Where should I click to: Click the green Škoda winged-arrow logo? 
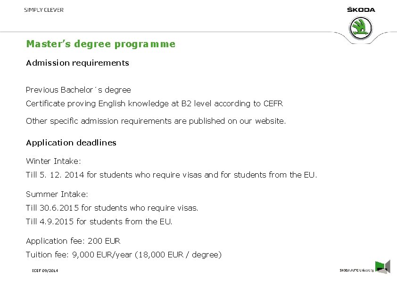pyautogui.click(x=361, y=27)
